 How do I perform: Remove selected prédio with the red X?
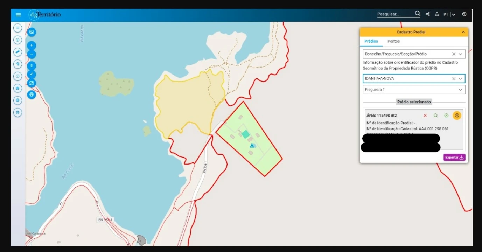click(425, 115)
